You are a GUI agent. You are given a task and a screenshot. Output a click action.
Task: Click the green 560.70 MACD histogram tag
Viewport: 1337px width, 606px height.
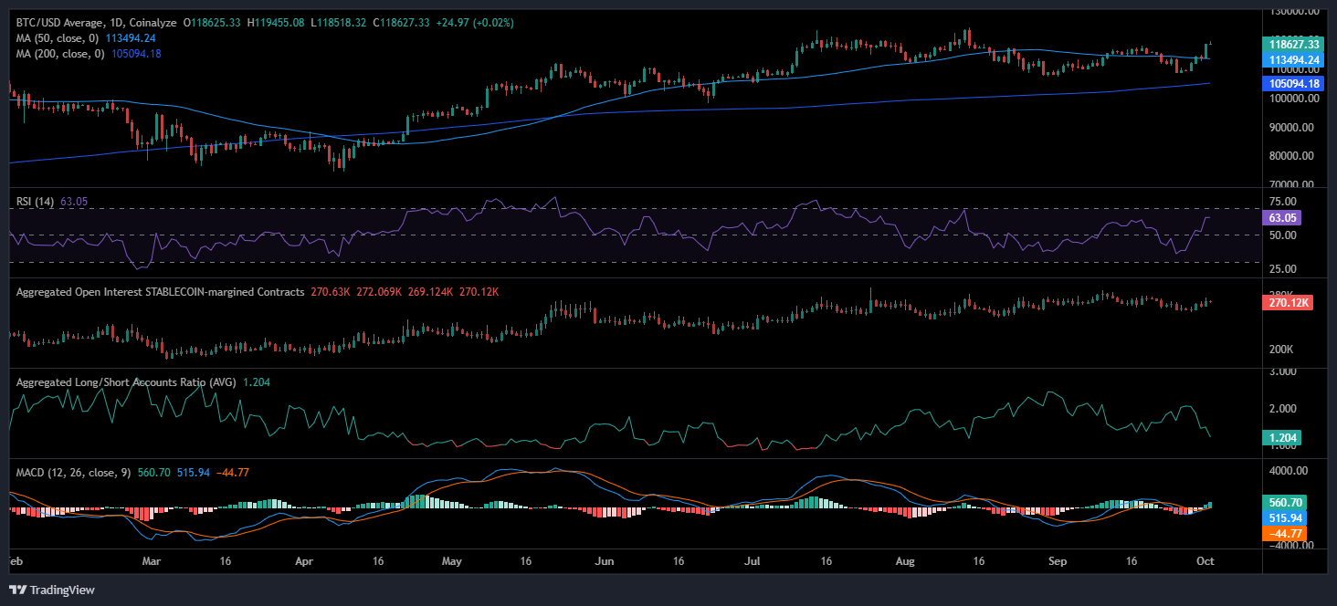point(1283,502)
